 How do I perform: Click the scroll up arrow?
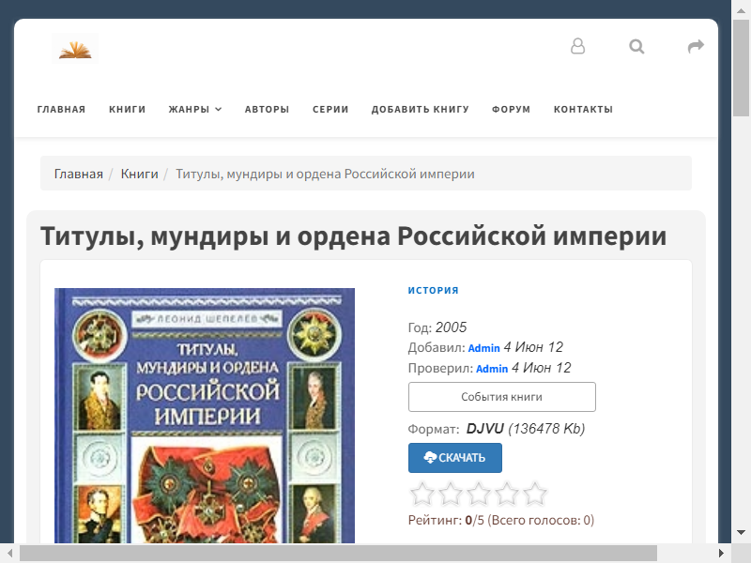point(741,10)
